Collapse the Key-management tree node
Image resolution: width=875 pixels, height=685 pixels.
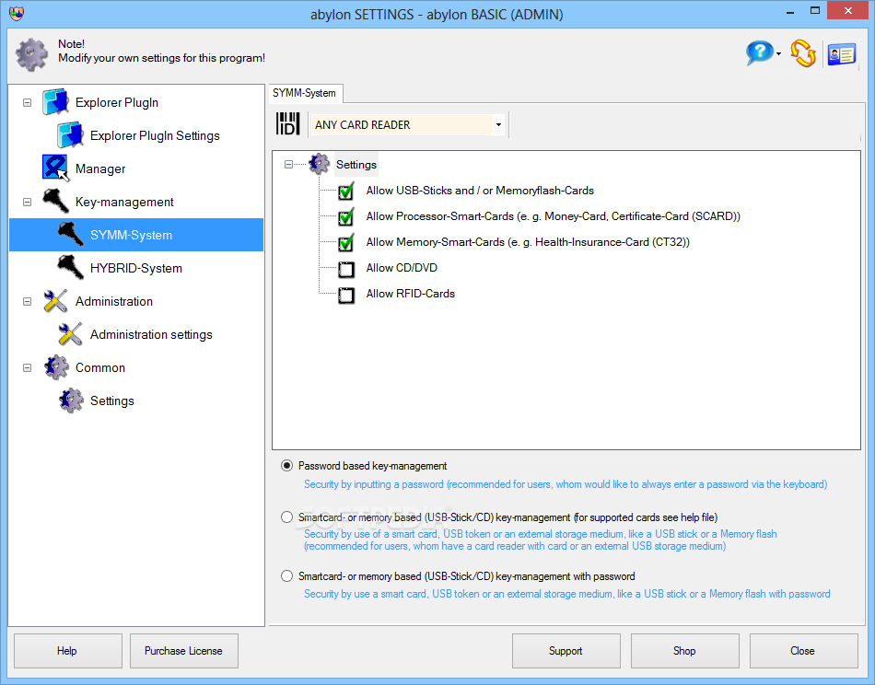coord(27,202)
